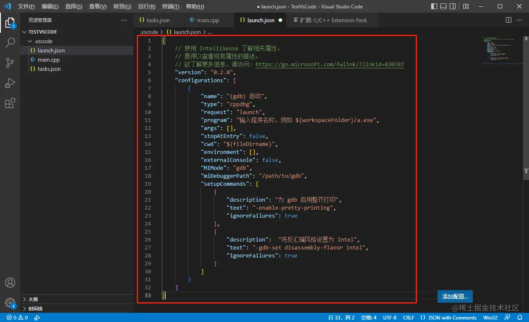Select the Source Control icon

(x=10, y=62)
